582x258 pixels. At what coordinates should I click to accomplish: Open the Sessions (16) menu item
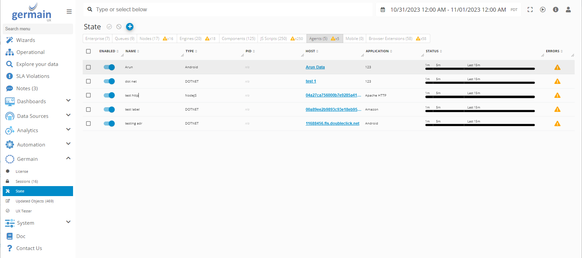tap(27, 181)
